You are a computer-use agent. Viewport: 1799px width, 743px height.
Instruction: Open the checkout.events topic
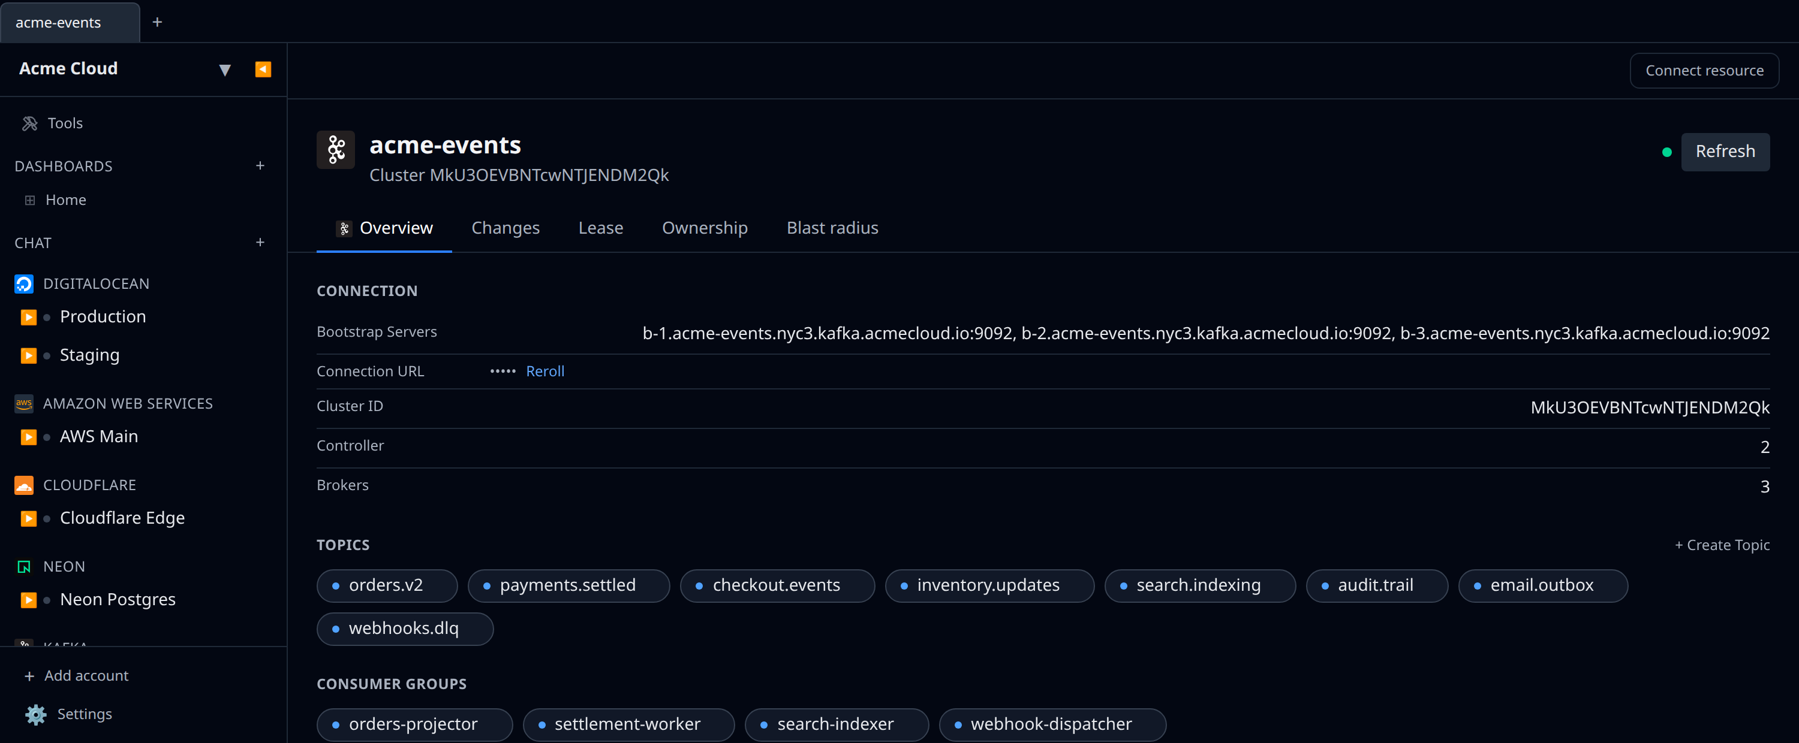pos(777,586)
